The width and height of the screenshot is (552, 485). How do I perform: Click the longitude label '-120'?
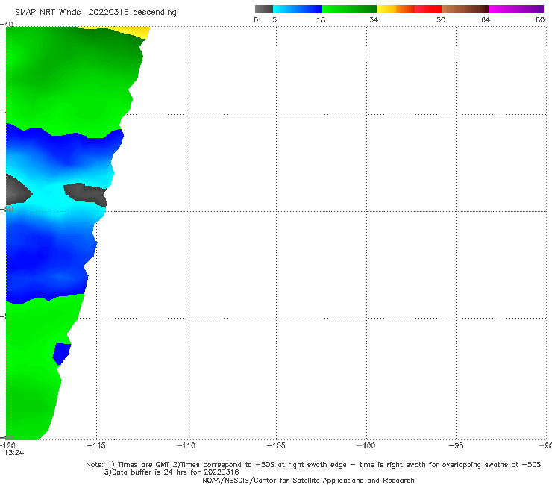tap(7, 445)
